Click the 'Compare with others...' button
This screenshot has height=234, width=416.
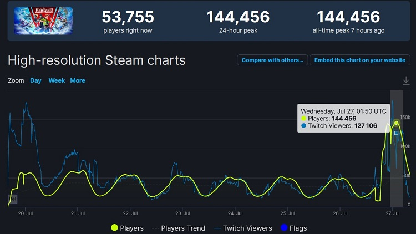(x=272, y=60)
